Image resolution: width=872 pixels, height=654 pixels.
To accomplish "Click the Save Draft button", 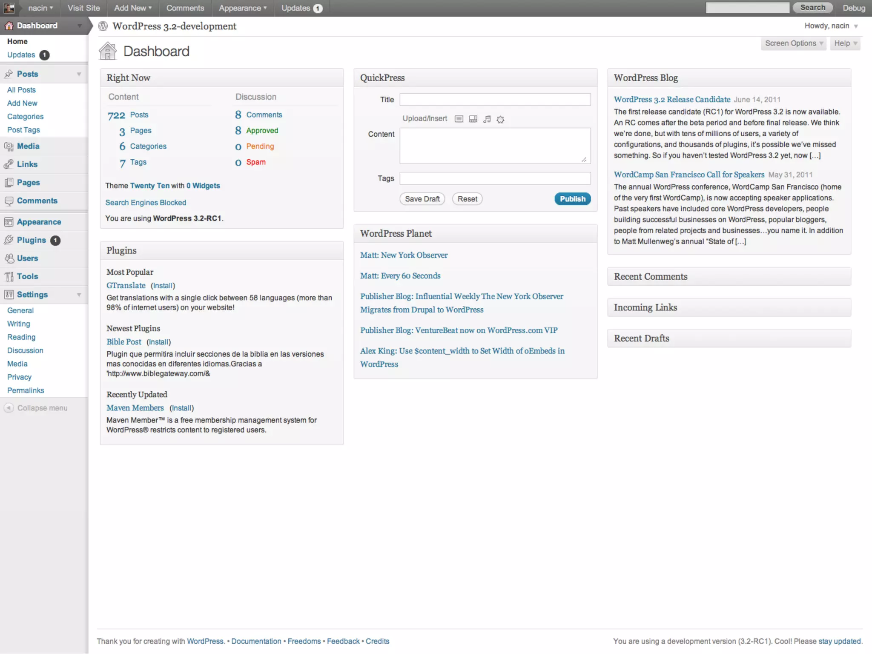I will click(422, 199).
